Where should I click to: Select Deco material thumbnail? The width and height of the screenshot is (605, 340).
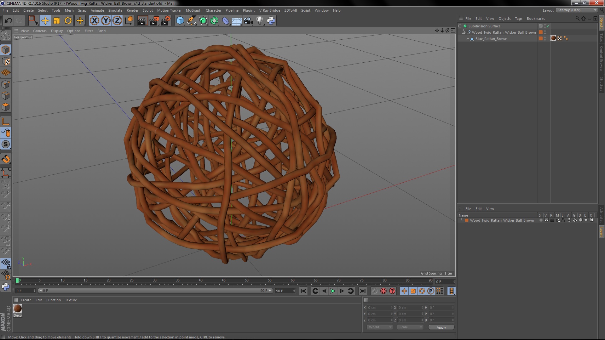[18, 309]
